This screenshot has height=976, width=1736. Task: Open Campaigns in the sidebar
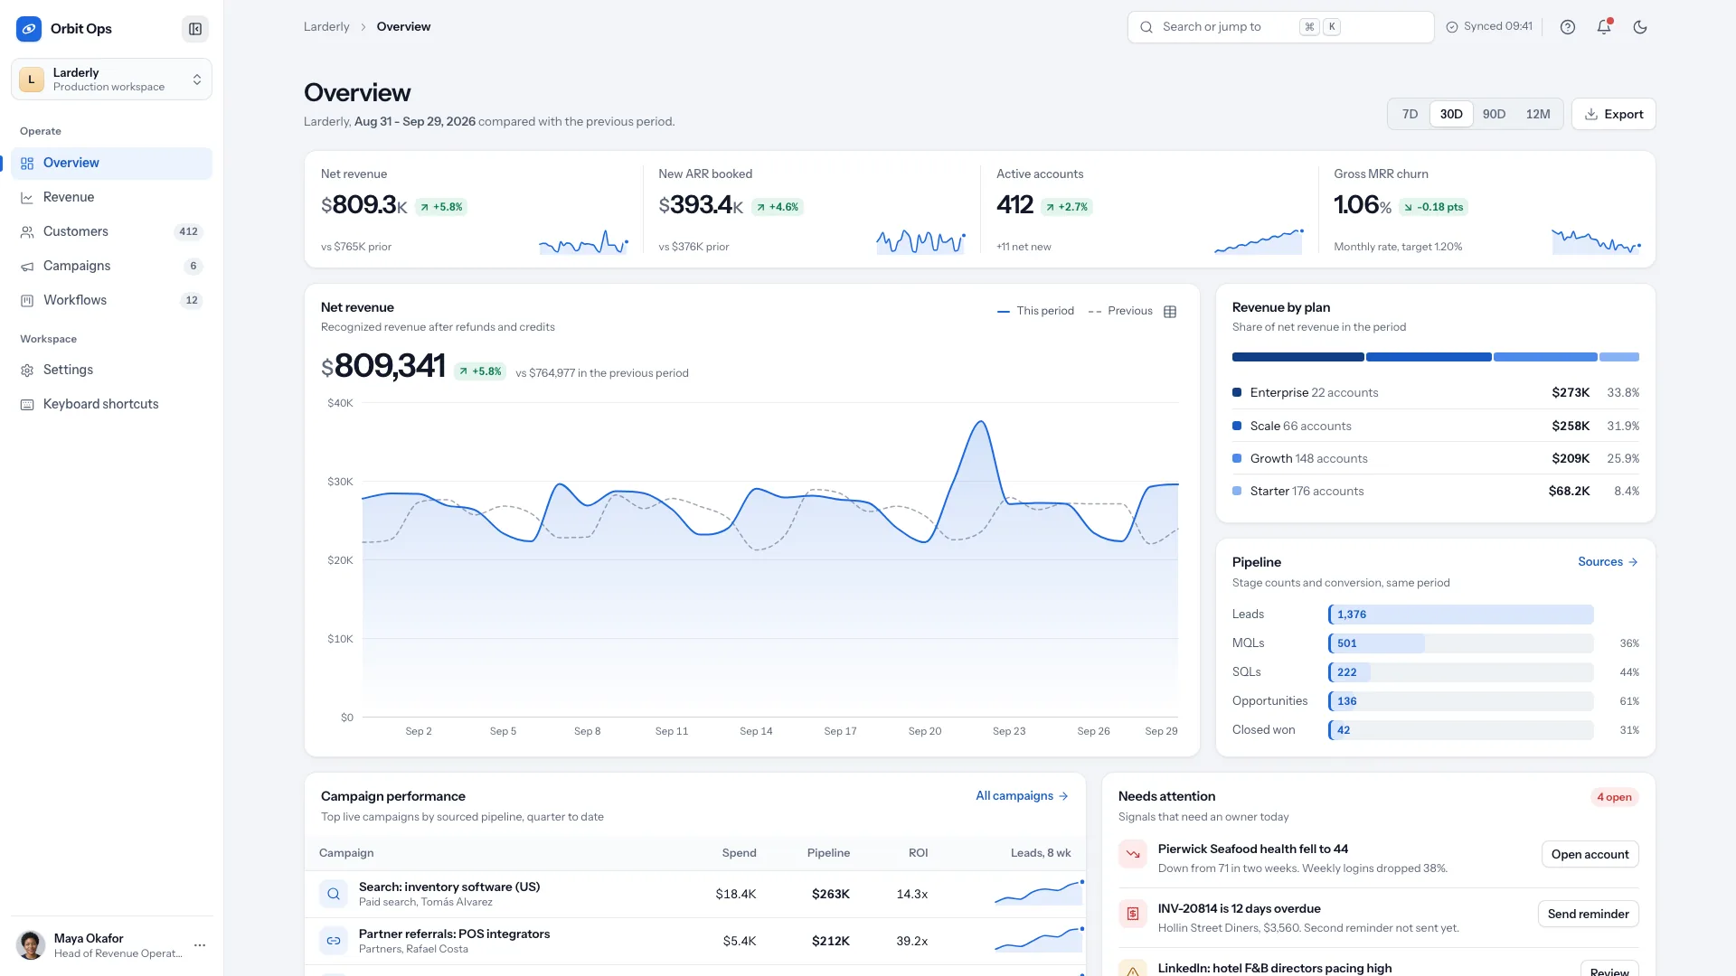pyautogui.click(x=111, y=267)
